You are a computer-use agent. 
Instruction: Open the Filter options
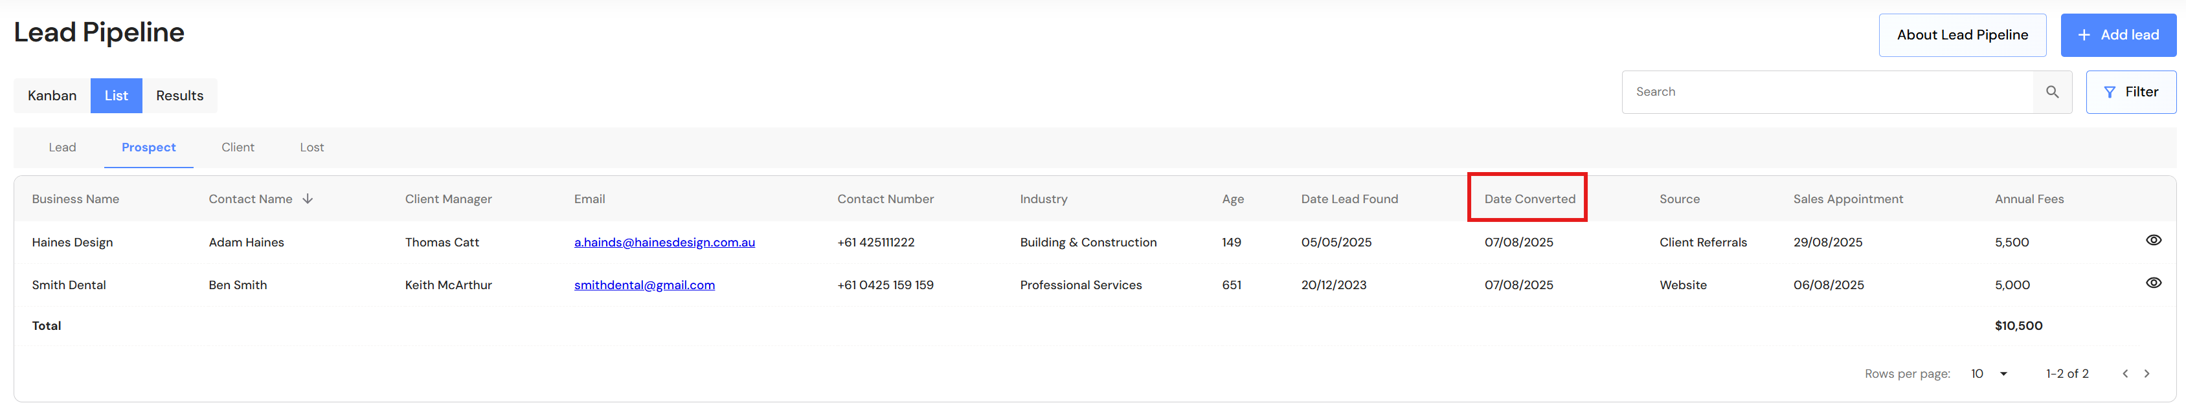click(x=2130, y=92)
